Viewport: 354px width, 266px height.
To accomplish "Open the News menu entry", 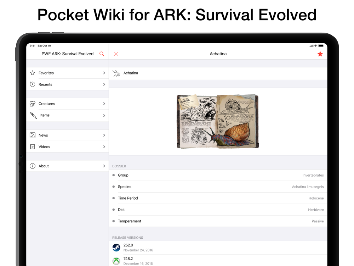I will (x=68, y=135).
